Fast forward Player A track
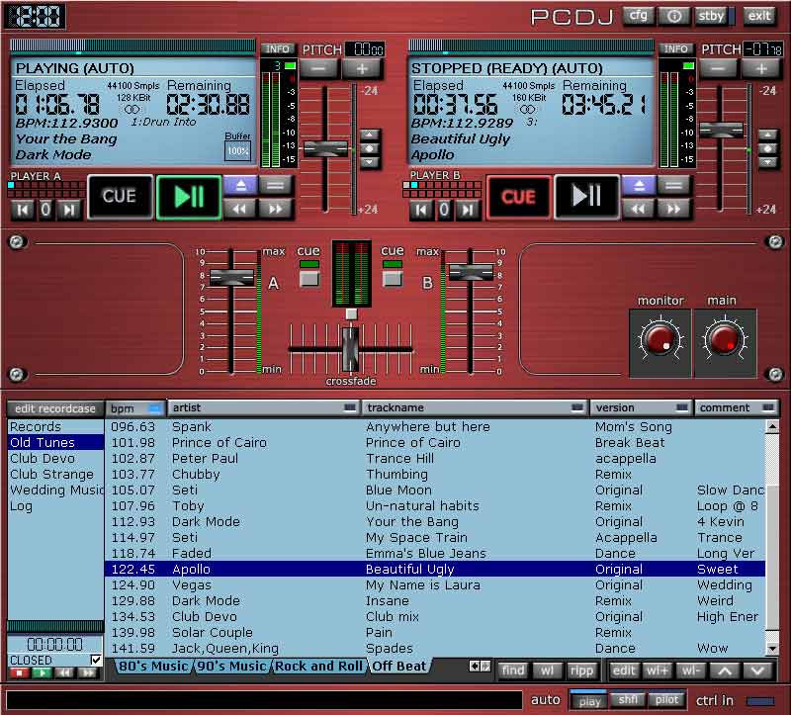Viewport: 791px width, 715px height. point(276,209)
